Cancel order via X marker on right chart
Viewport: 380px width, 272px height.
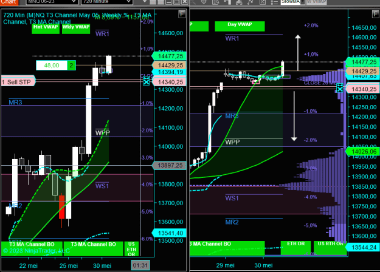[340, 88]
